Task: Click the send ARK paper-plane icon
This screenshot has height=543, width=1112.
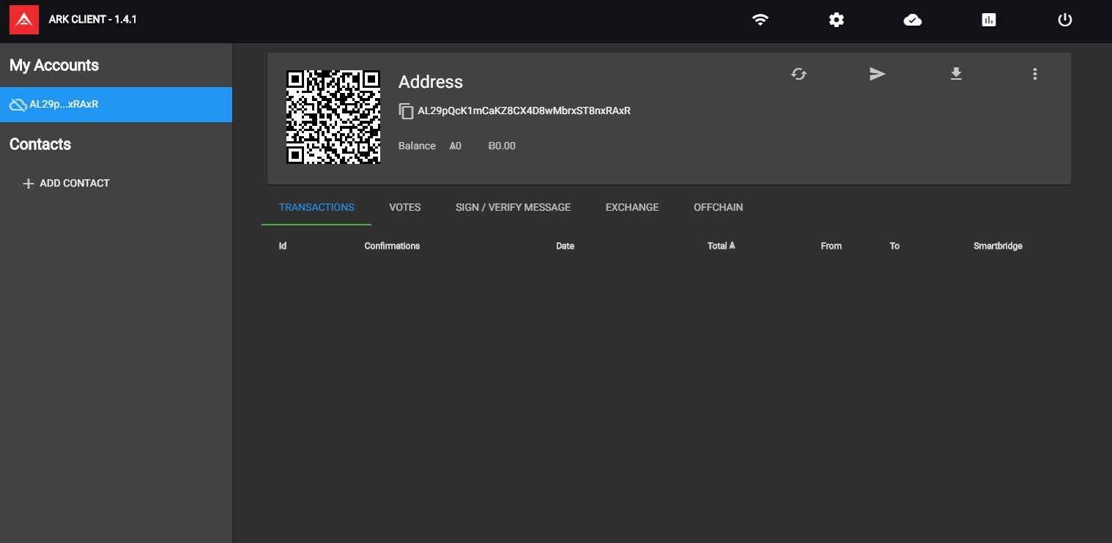Action: [878, 74]
